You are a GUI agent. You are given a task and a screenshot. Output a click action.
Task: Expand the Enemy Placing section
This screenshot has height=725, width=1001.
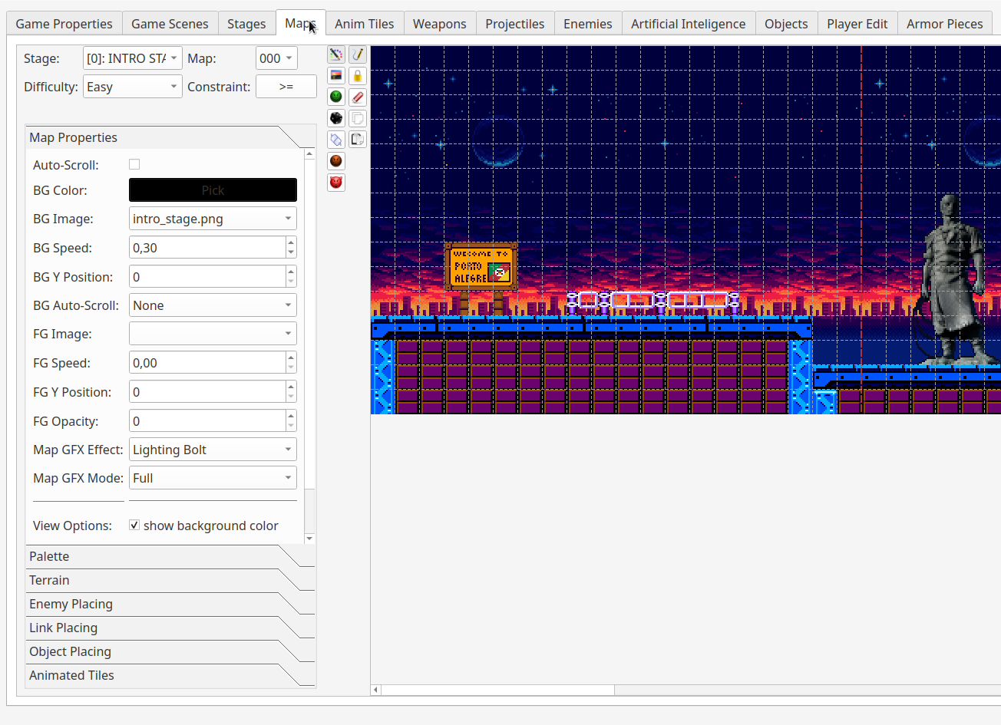click(x=71, y=604)
